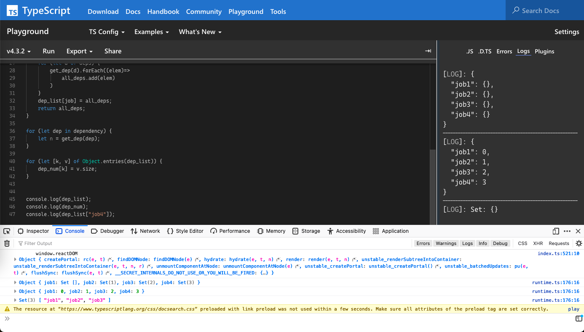Screen dimensions: 584x332
Task: Toggle the XHR filter
Action: (538, 243)
